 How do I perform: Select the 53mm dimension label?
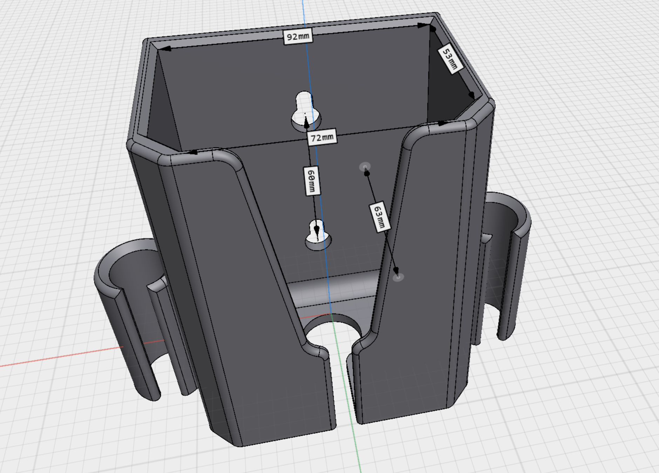pyautogui.click(x=450, y=59)
